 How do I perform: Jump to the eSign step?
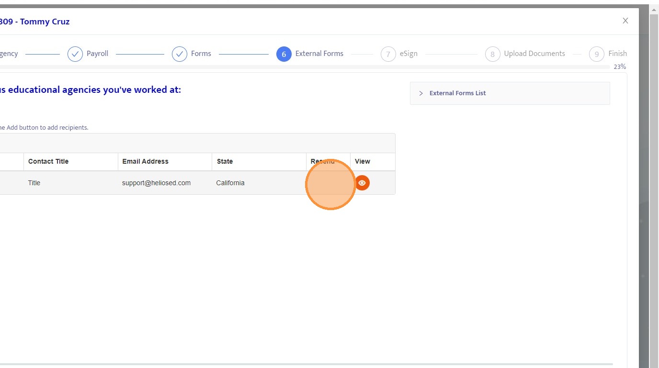coord(399,54)
